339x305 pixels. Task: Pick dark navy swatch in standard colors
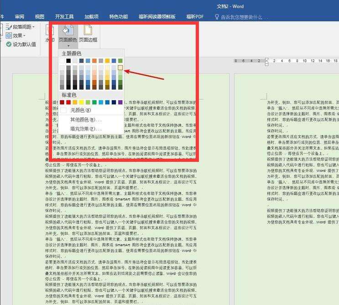coord(114,102)
